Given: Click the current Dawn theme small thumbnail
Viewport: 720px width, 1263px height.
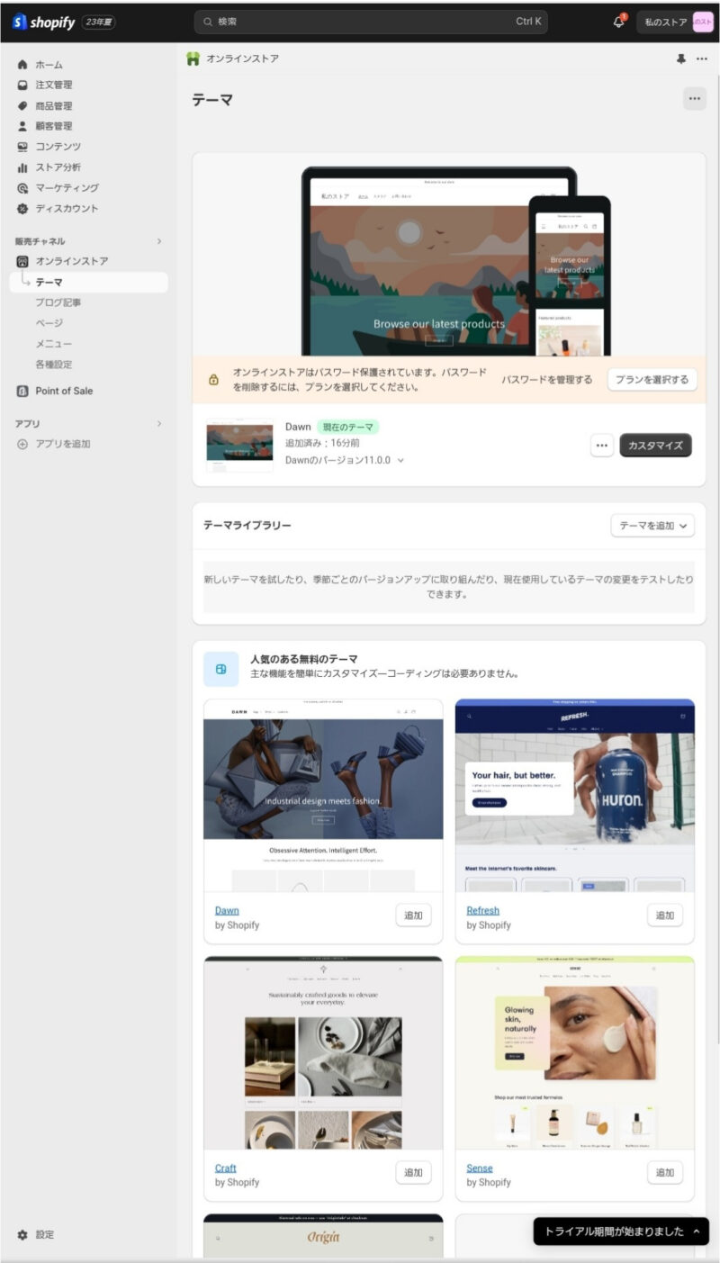Looking at the screenshot, I should point(239,445).
